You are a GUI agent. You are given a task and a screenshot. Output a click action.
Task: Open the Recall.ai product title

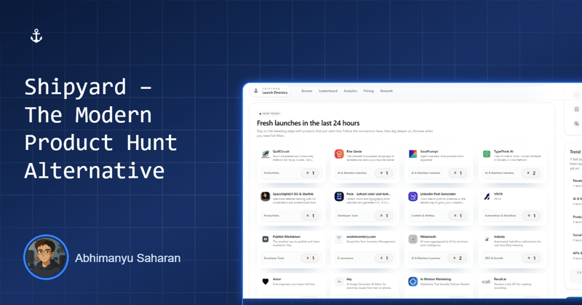point(500,279)
